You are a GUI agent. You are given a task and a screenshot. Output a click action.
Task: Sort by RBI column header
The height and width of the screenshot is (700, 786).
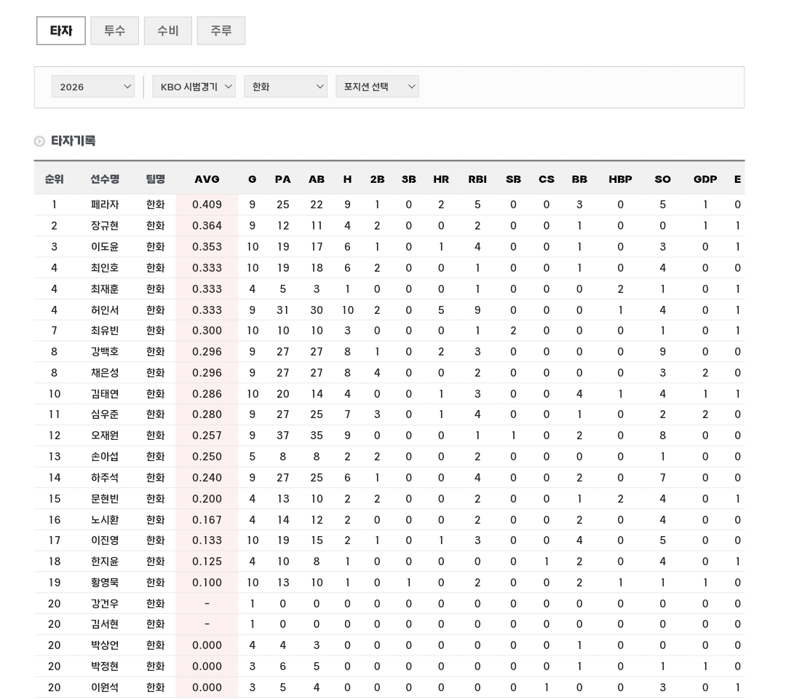click(477, 179)
